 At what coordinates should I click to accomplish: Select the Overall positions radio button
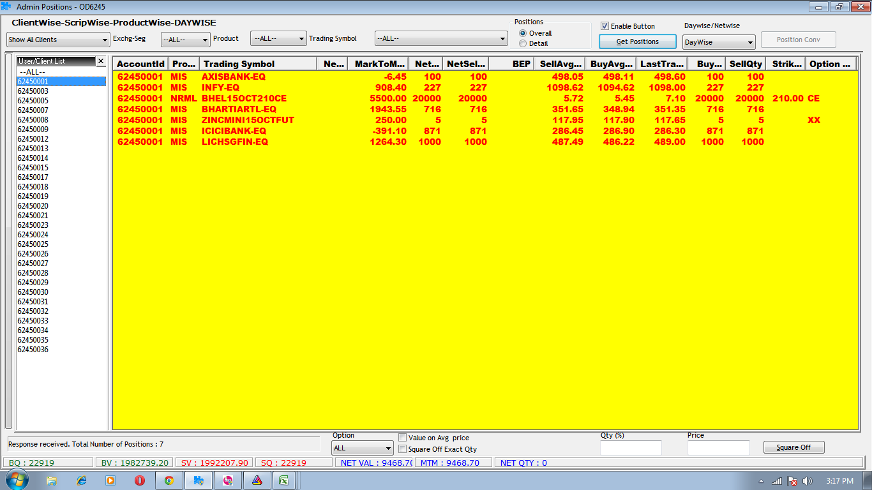523,33
